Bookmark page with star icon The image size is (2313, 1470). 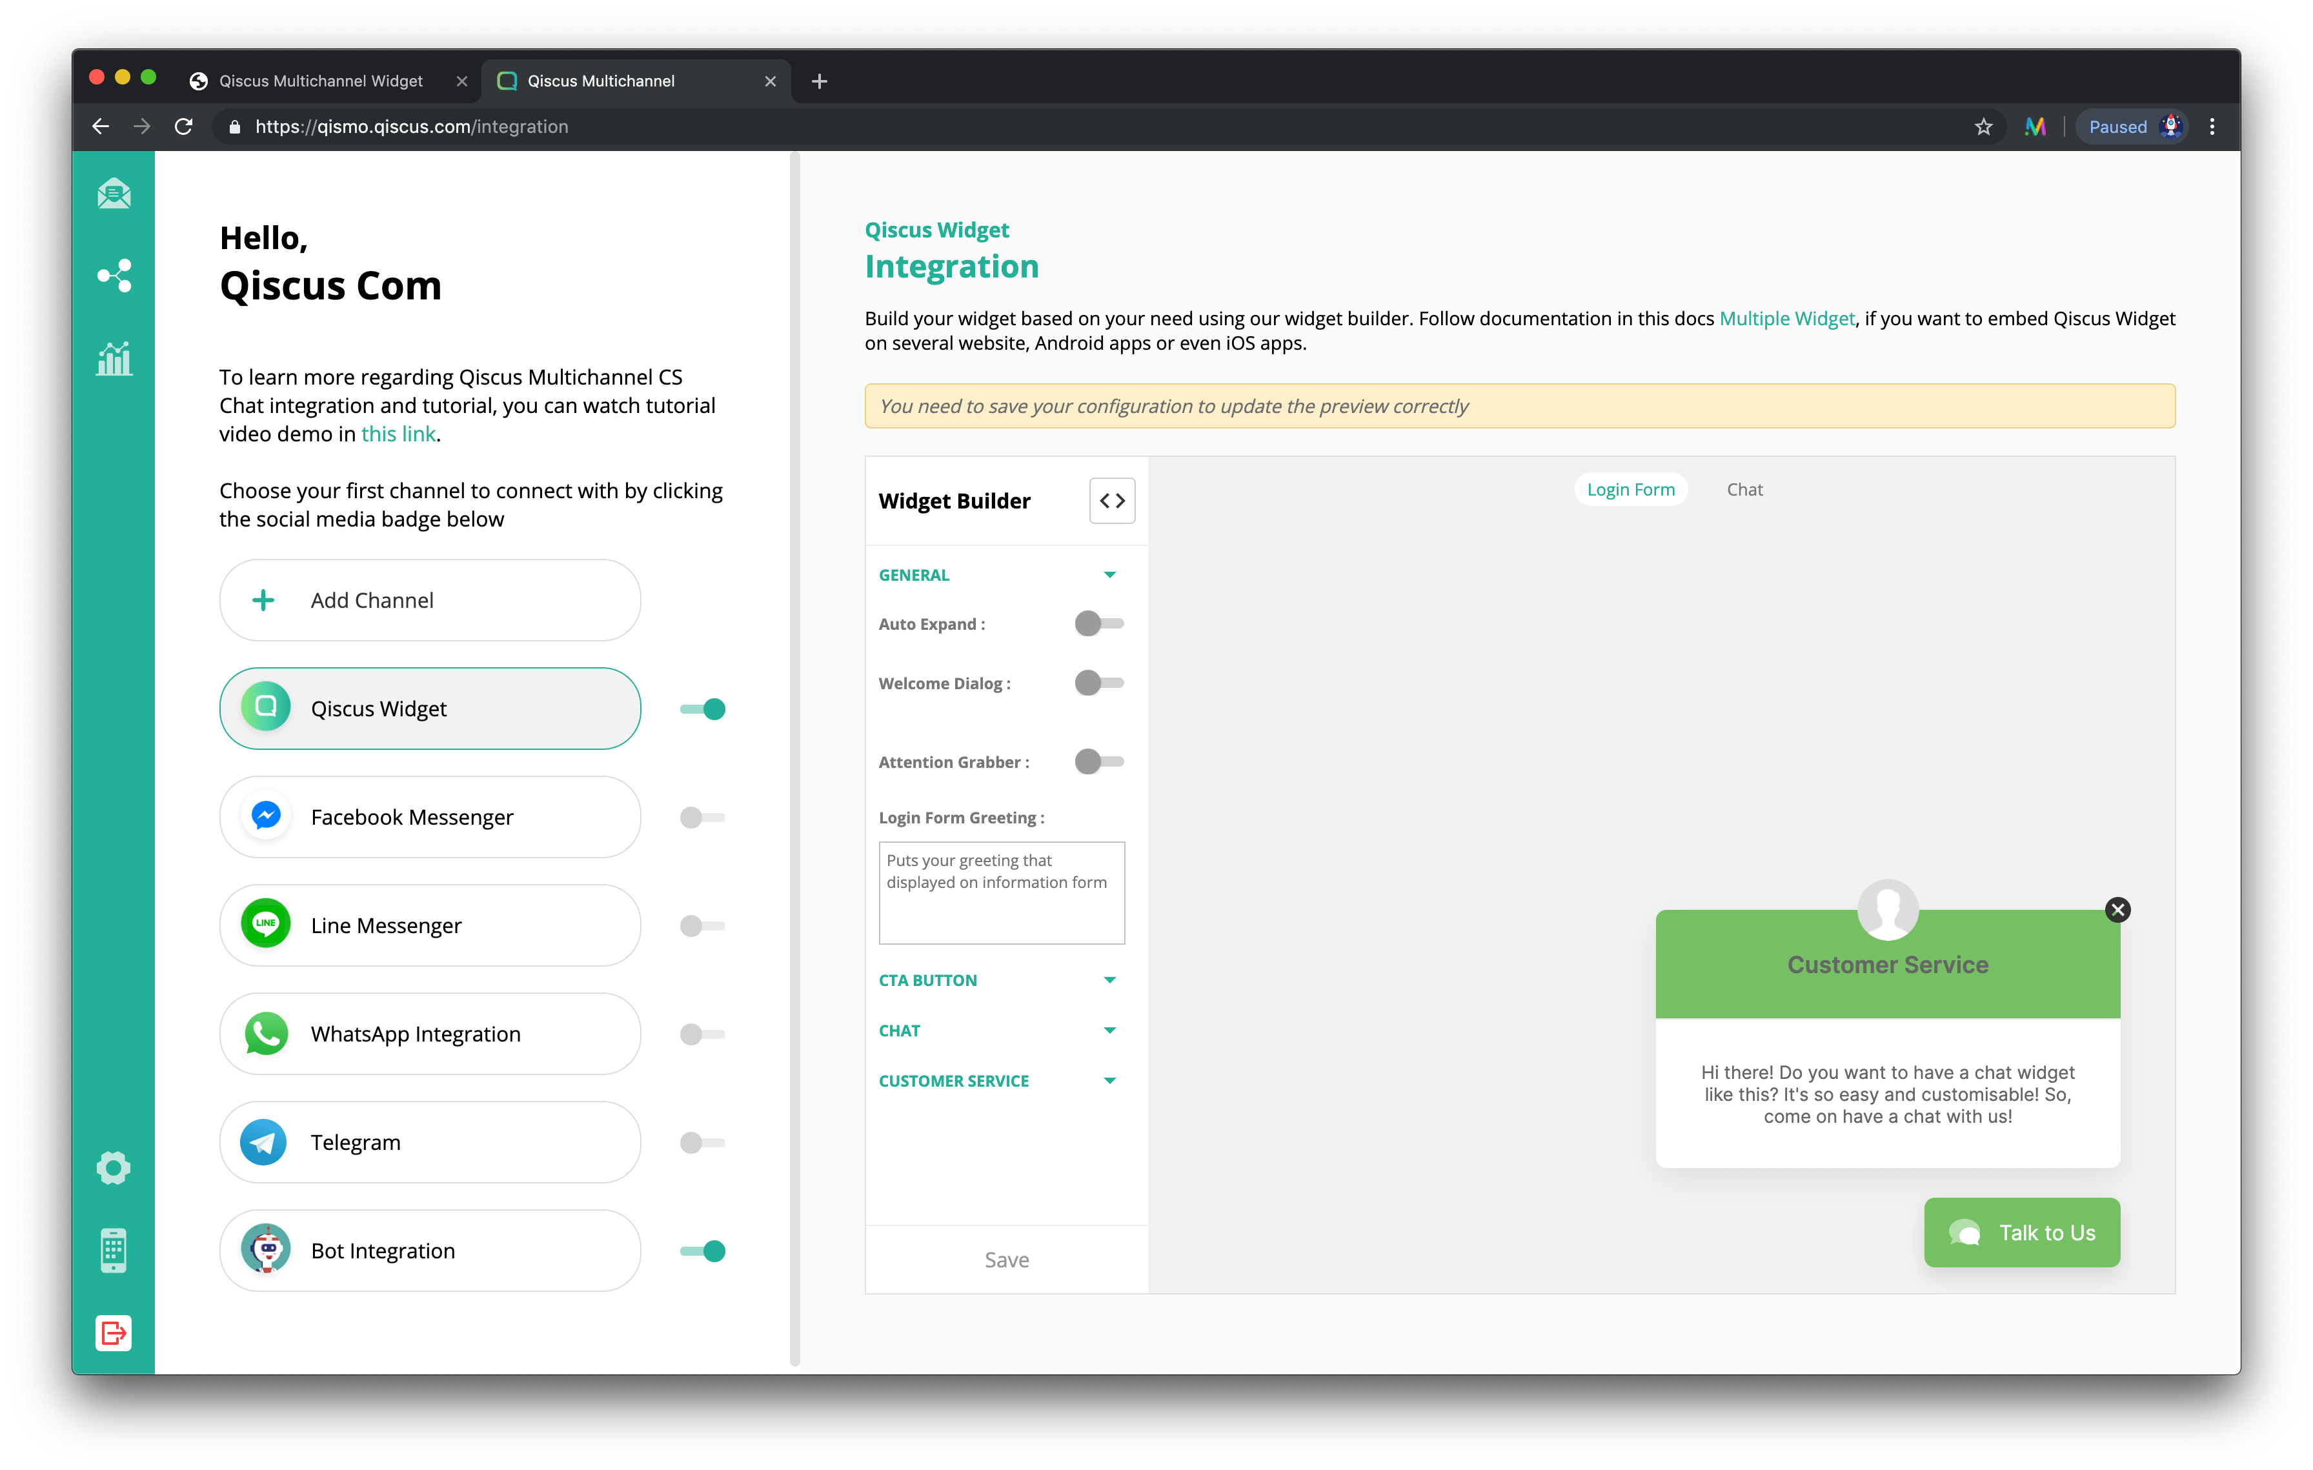click(x=1983, y=126)
